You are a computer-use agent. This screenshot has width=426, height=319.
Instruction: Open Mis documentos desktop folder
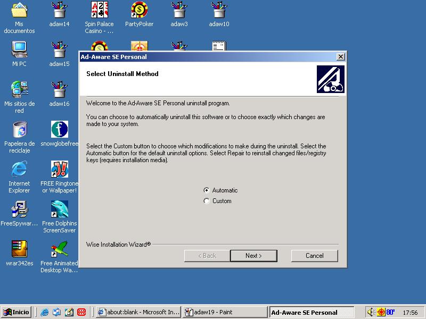19,18
